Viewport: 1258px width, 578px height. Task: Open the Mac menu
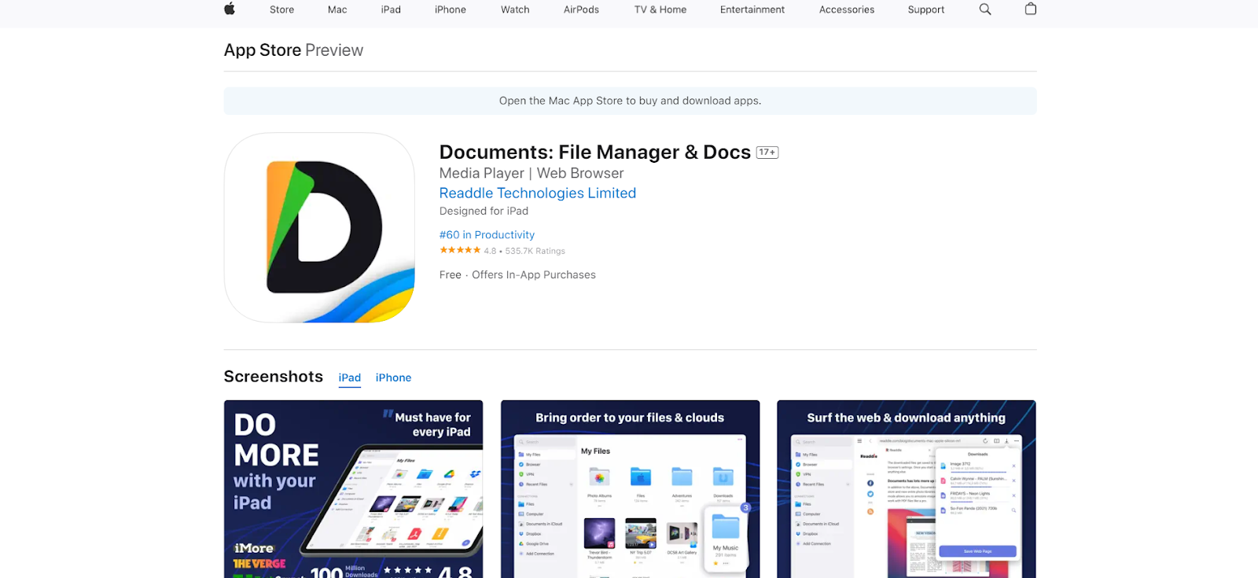click(x=337, y=9)
